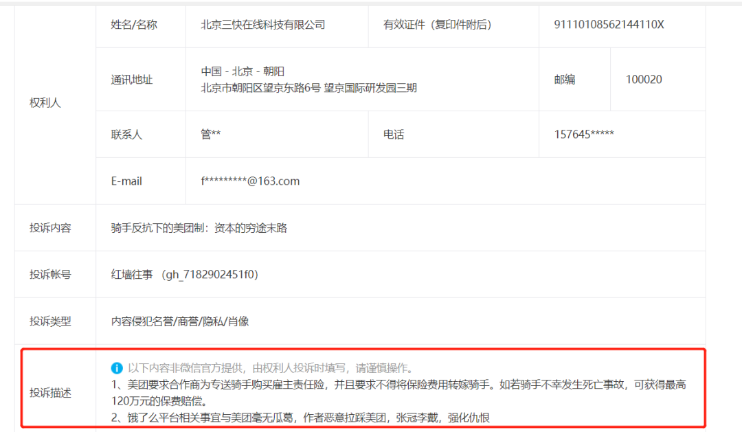Click the complaint type 内容侵犯名誉/商誉/隐私/肖像
742x432 pixels.
(180, 321)
